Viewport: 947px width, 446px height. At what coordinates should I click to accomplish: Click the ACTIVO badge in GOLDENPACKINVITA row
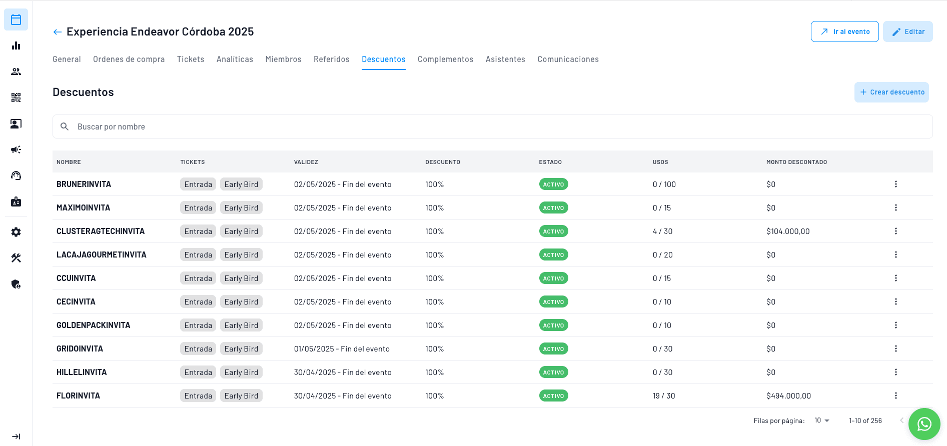click(553, 325)
